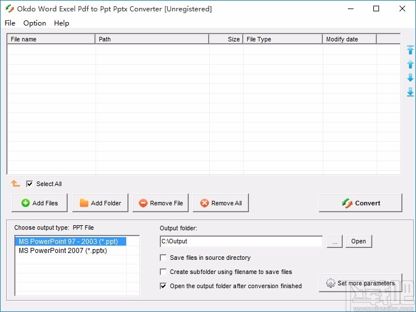This screenshot has width=416, height=312.
Task: Click the orange up-level arrow icon
Action: click(x=15, y=183)
